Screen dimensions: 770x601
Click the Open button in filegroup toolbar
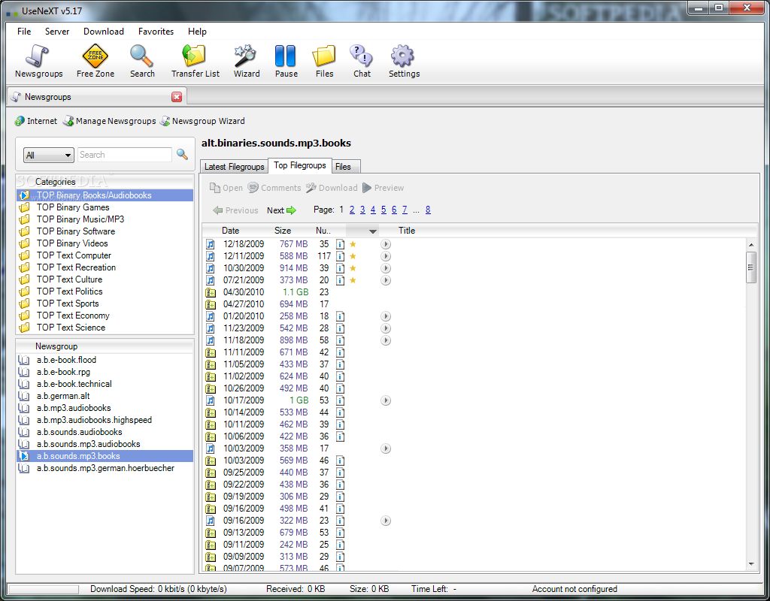pyautogui.click(x=226, y=187)
